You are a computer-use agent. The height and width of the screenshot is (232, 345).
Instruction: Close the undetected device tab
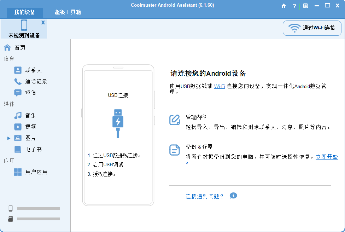pos(43,22)
